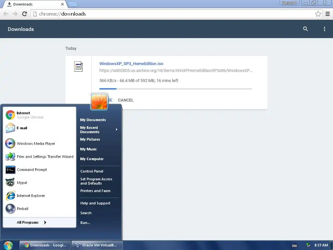Image resolution: width=333 pixels, height=250 pixels.
Task: Start the Pinball game
Action: (39, 209)
